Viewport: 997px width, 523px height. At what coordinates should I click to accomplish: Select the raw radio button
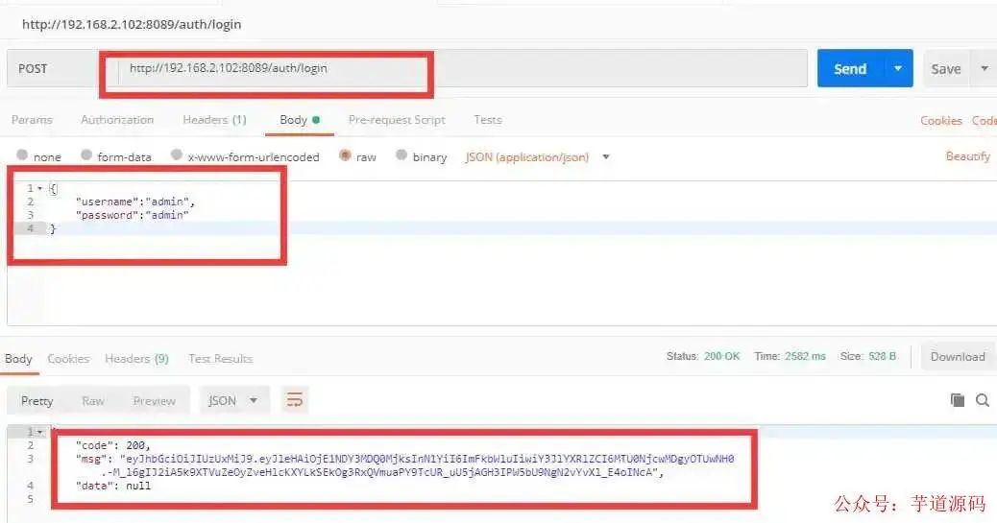(x=345, y=155)
